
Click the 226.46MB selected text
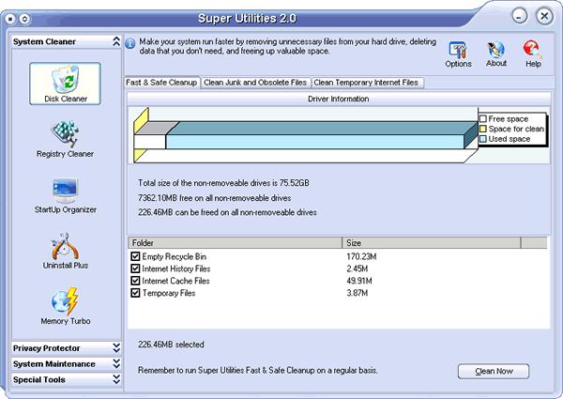point(171,345)
